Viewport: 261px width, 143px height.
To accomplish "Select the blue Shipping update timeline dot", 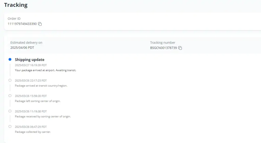I will click(10, 59).
